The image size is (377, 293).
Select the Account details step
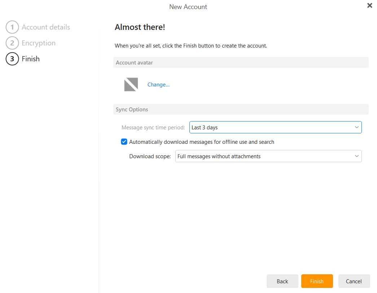[x=46, y=27]
